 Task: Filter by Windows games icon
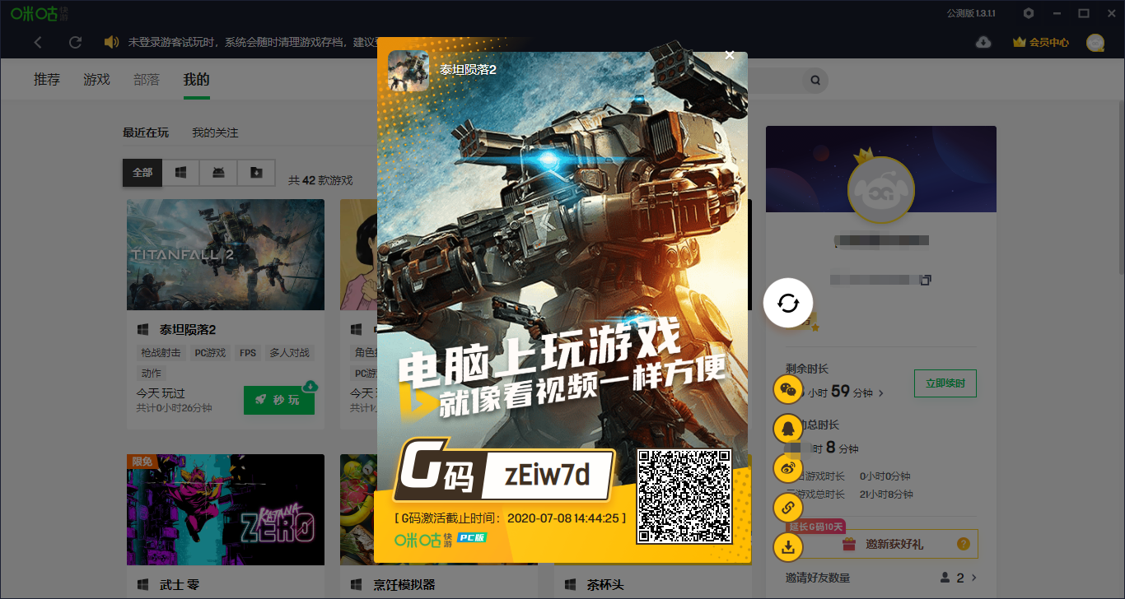point(180,173)
